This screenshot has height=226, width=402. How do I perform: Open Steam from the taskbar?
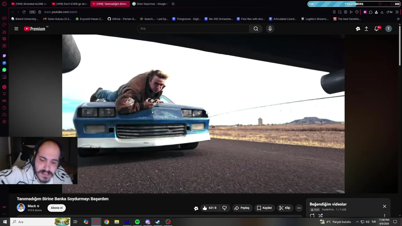tap(158, 222)
